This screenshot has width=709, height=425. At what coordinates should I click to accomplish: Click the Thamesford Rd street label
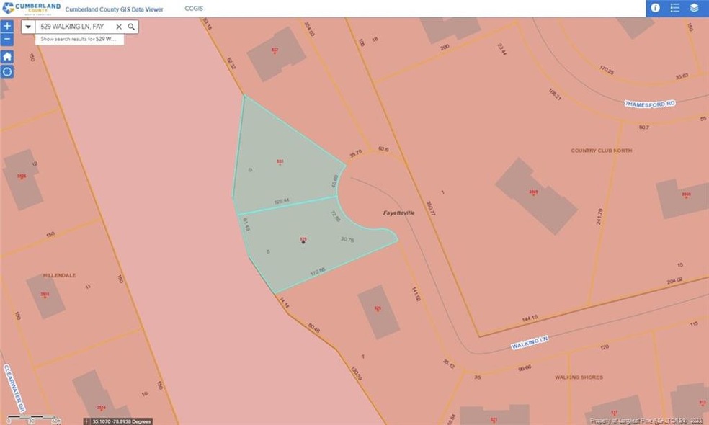(x=650, y=104)
